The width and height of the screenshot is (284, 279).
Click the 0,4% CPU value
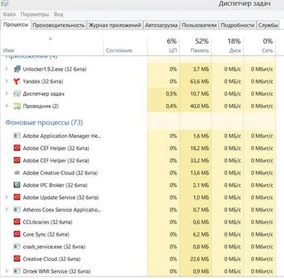[x=171, y=106]
